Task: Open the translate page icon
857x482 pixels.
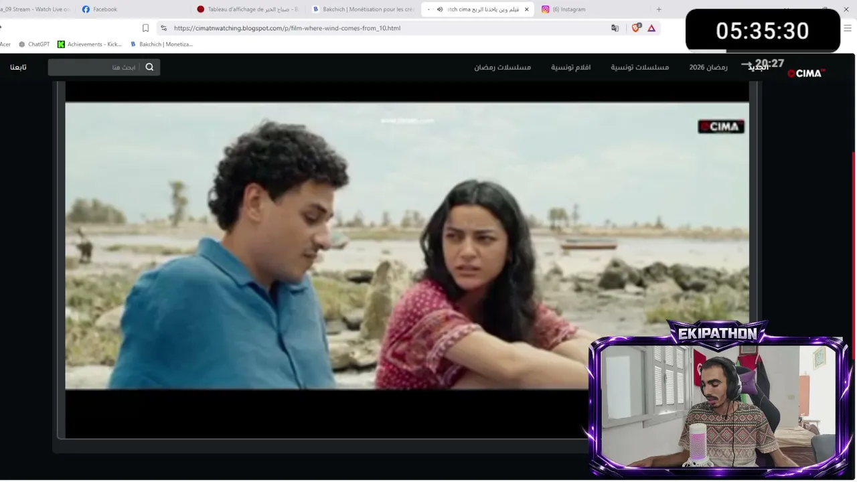Action: [x=615, y=28]
